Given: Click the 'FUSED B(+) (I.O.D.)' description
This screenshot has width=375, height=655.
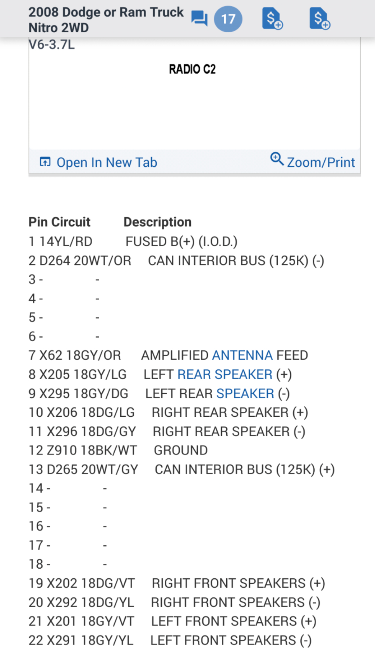Looking at the screenshot, I should (181, 241).
